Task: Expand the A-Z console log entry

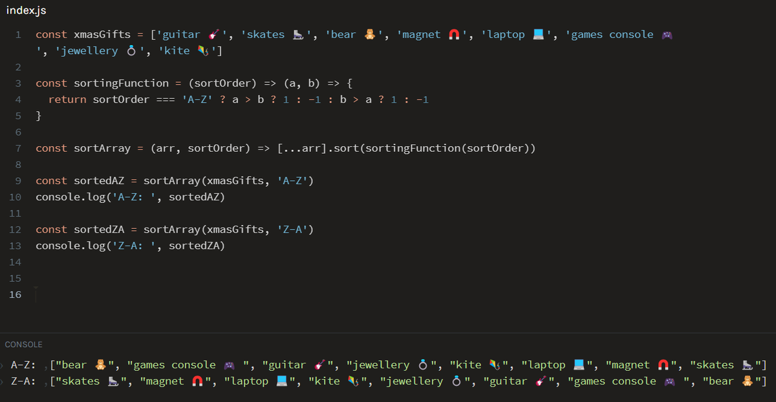Action: 4,364
